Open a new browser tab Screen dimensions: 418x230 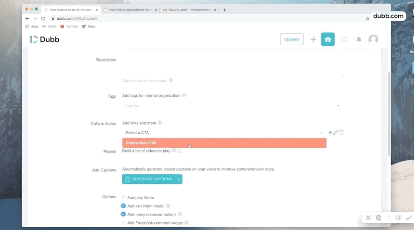pyautogui.click(x=224, y=10)
